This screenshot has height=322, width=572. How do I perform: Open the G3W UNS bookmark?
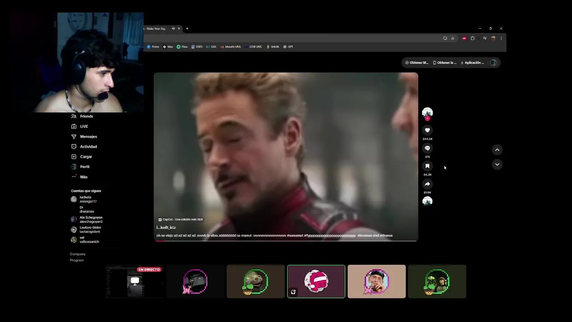[253, 47]
